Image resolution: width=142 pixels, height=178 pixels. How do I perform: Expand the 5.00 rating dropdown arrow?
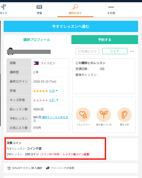click(57, 91)
